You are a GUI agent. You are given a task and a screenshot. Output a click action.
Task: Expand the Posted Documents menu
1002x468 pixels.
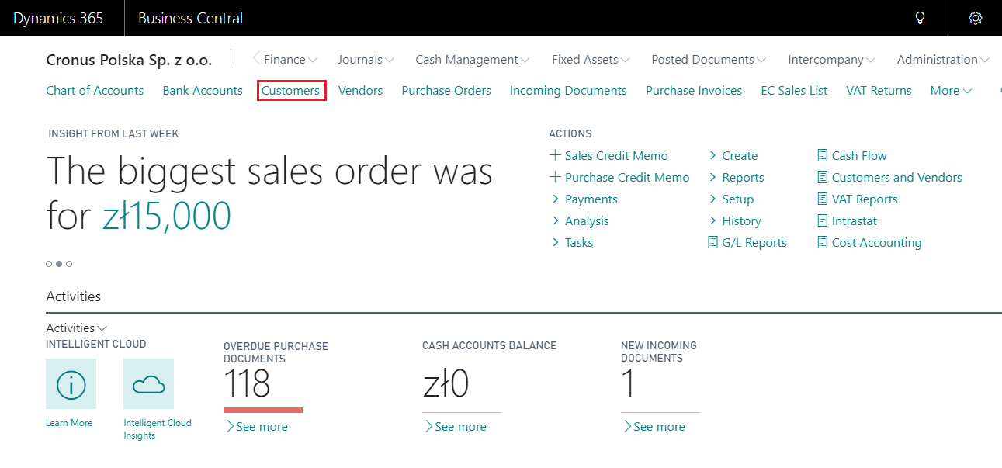coord(709,59)
